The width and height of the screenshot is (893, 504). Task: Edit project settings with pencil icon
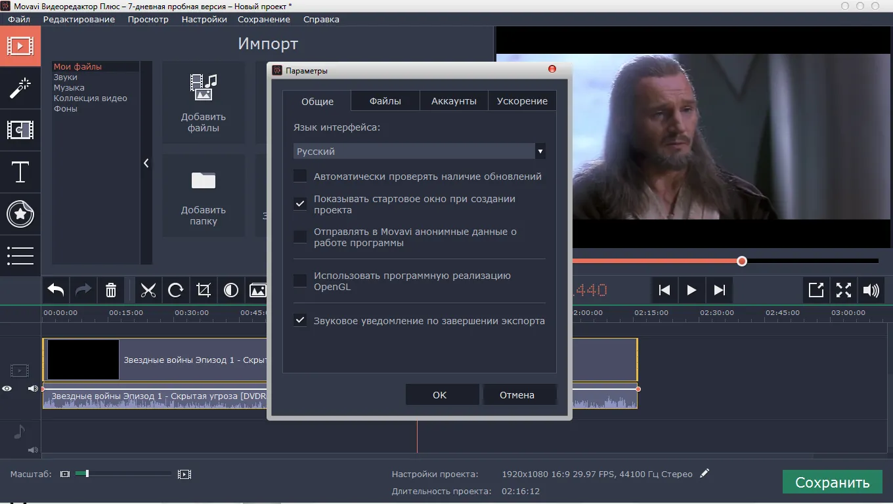[705, 473]
